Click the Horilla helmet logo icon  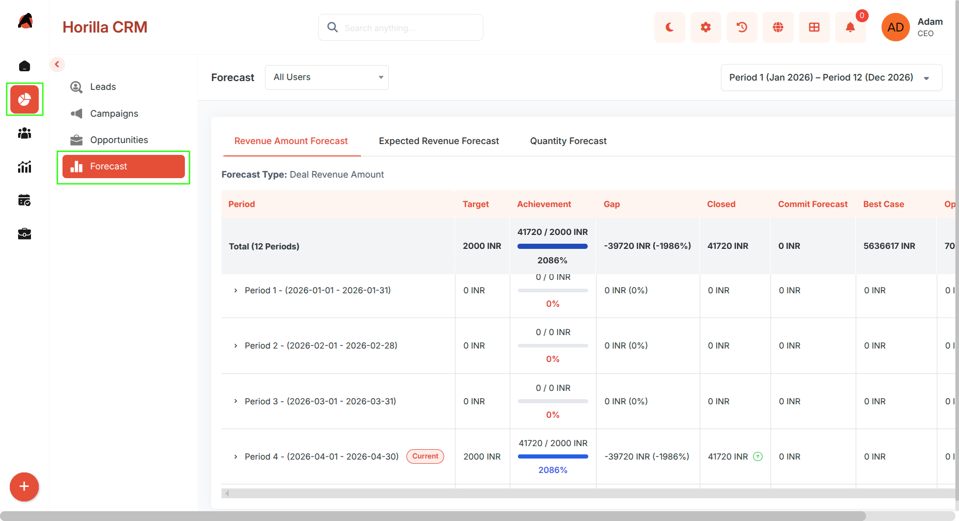pos(25,21)
